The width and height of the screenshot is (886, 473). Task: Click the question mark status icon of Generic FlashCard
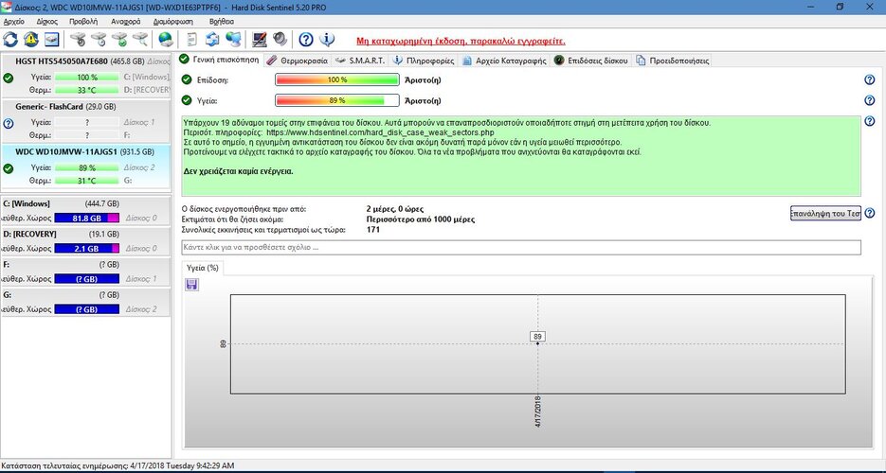point(8,123)
